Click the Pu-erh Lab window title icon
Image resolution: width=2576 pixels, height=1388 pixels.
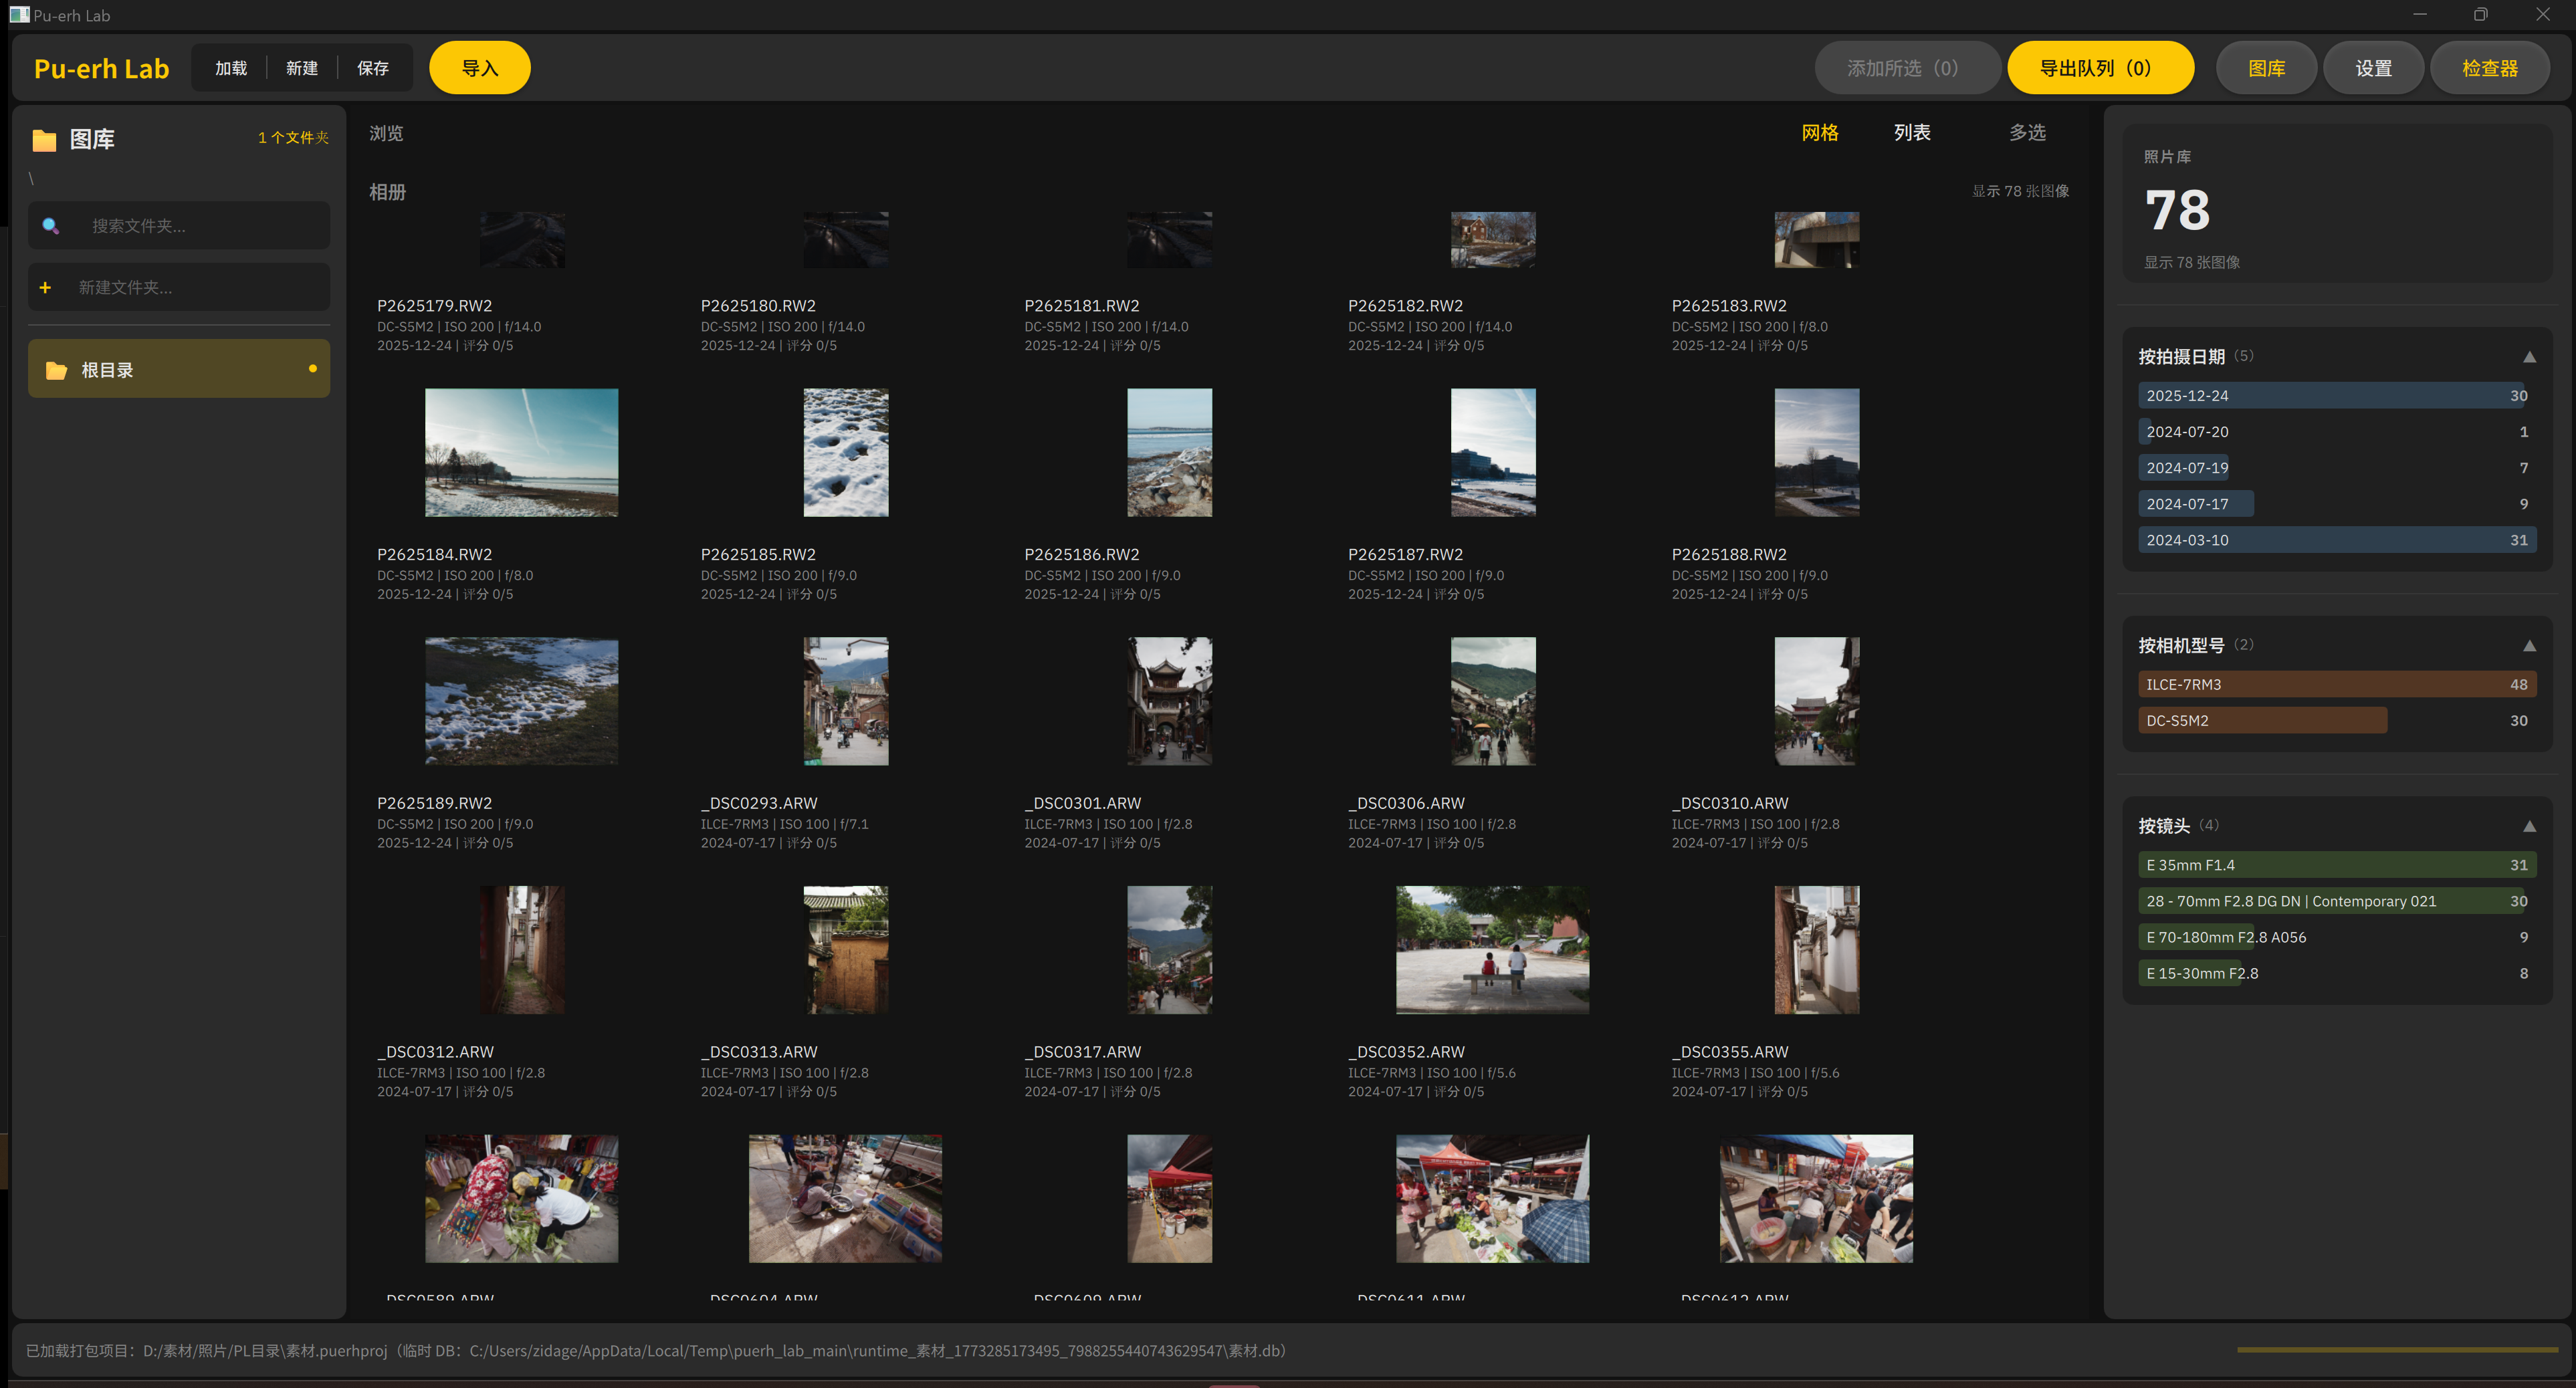(x=18, y=14)
